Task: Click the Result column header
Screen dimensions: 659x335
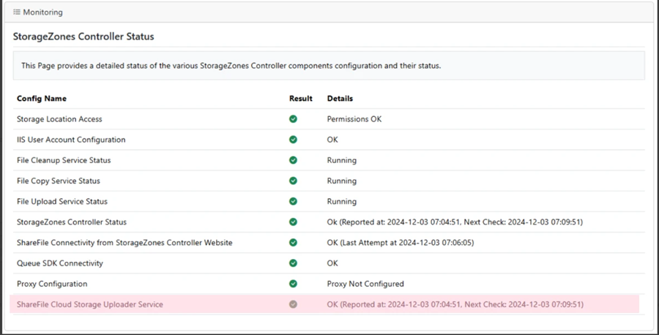Action: point(300,98)
